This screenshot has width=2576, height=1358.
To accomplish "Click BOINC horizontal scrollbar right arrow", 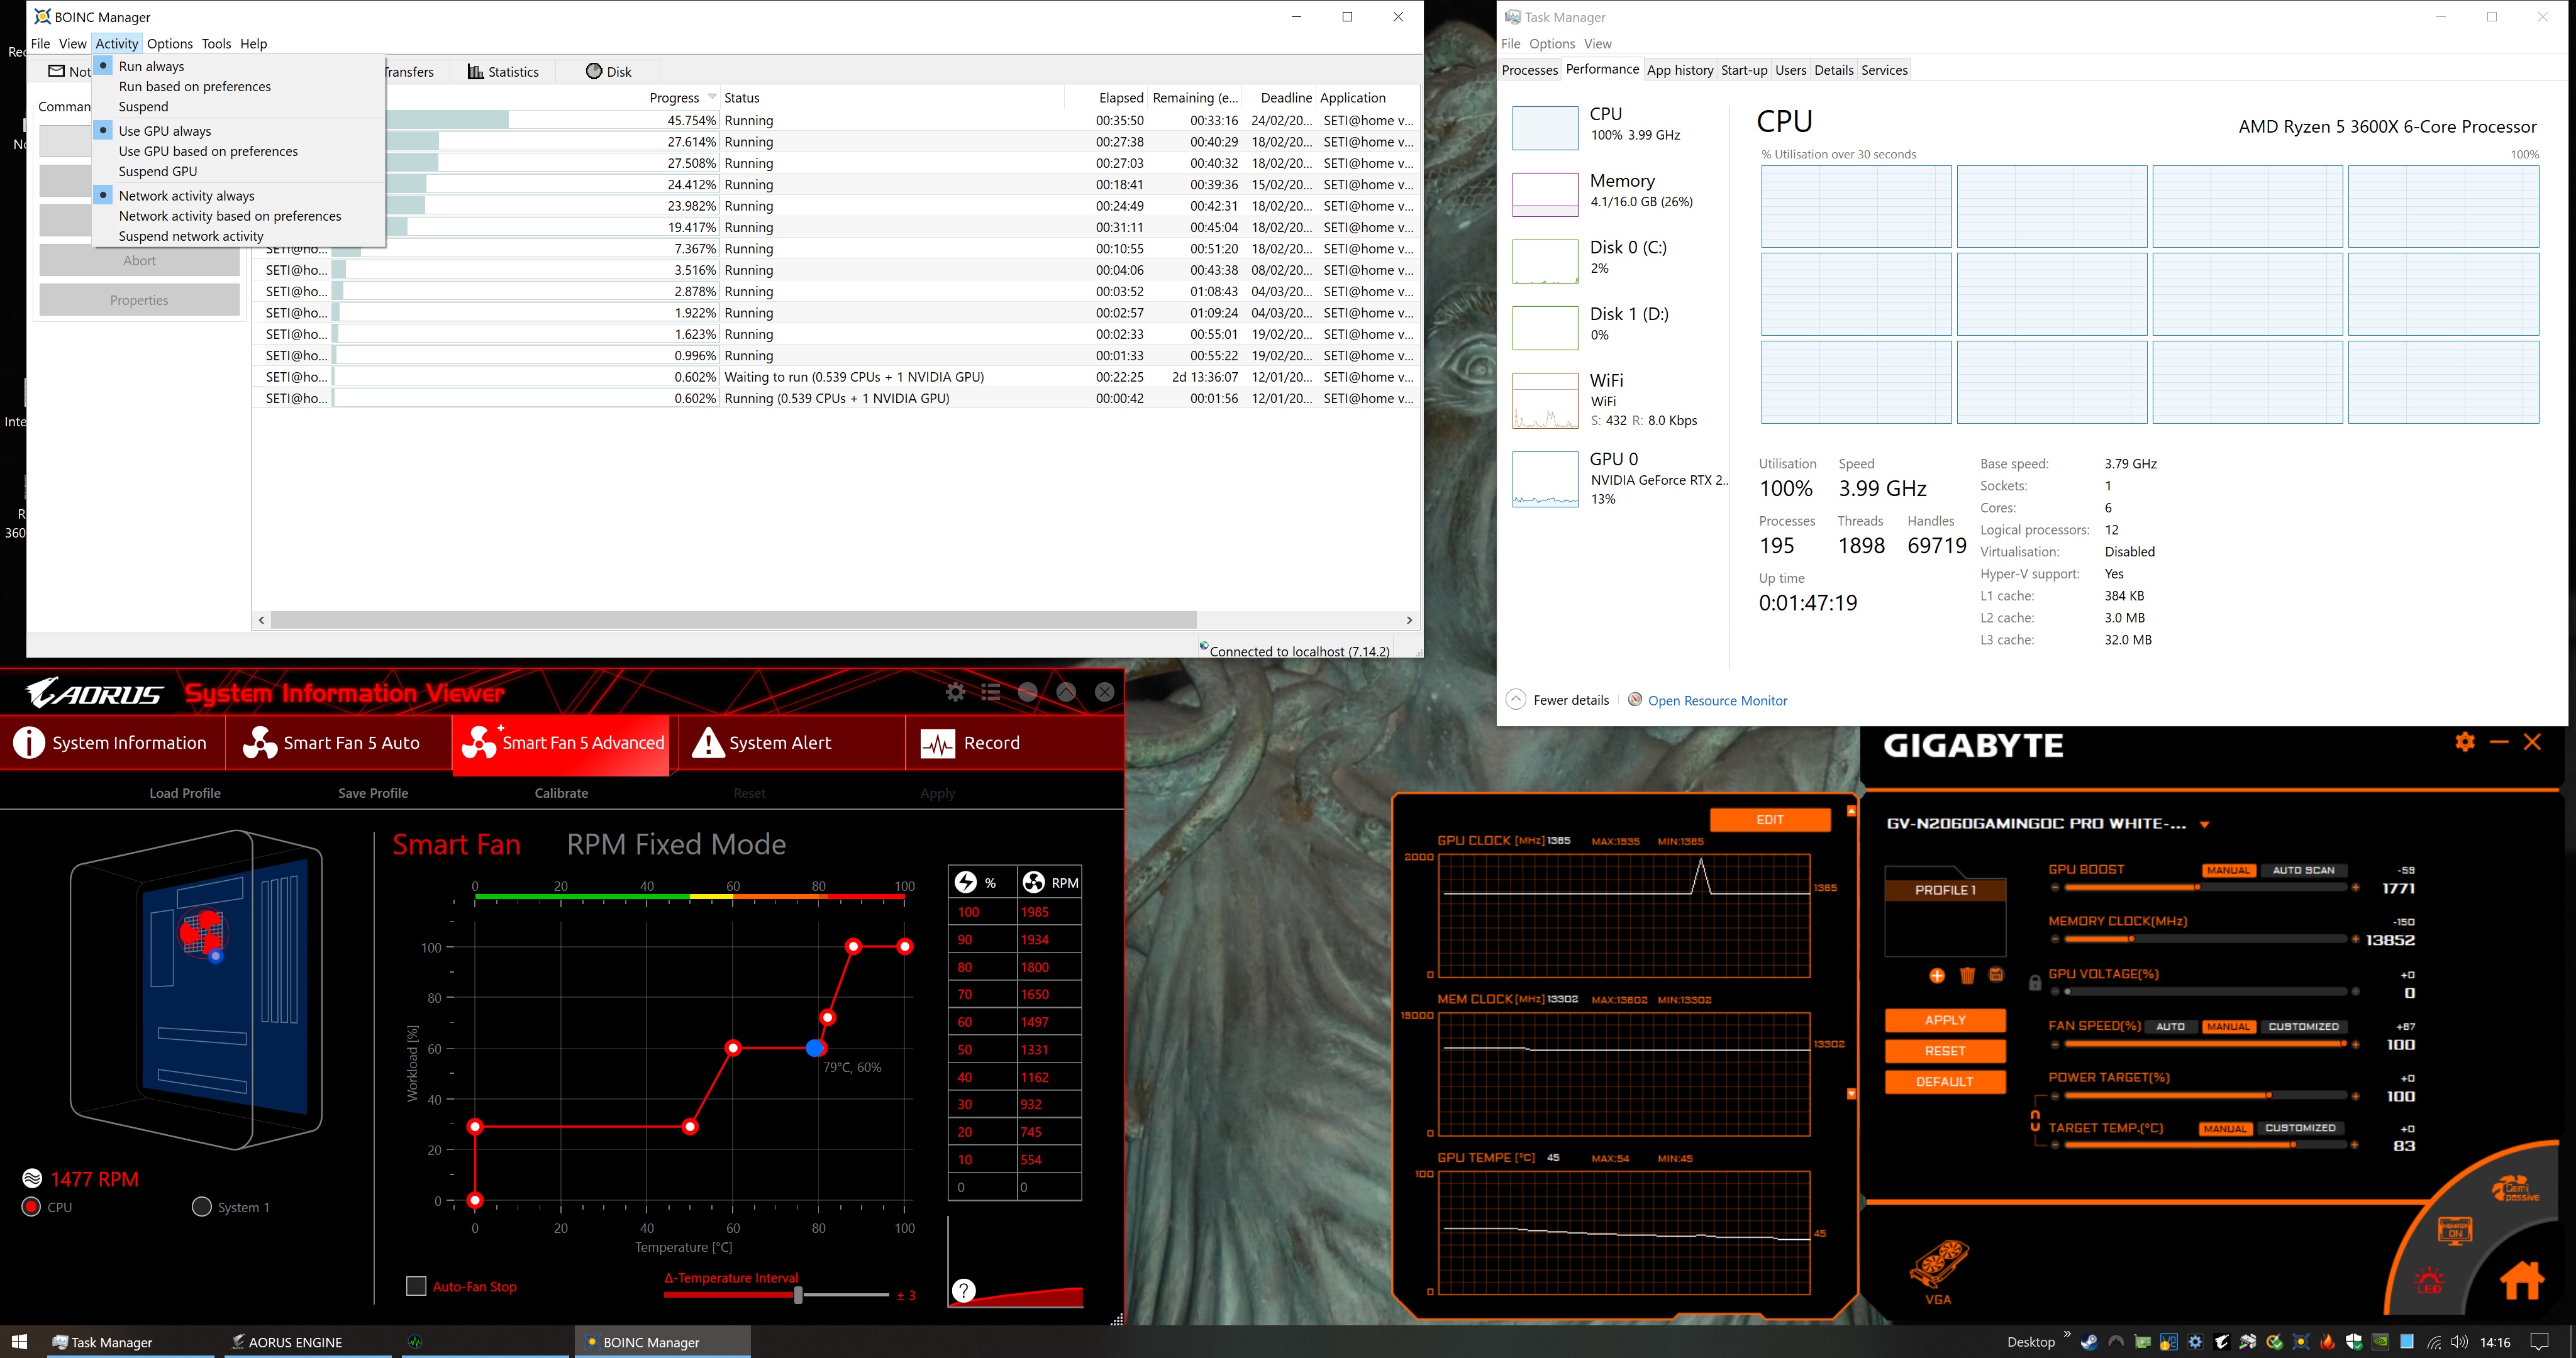I will 1409,620.
